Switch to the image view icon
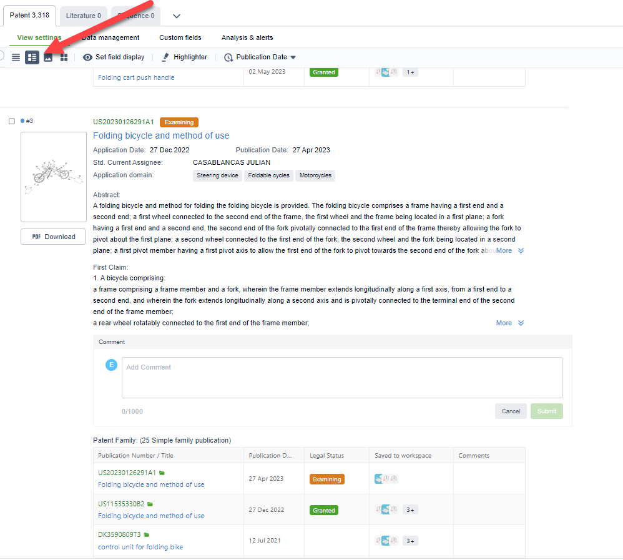 point(48,57)
